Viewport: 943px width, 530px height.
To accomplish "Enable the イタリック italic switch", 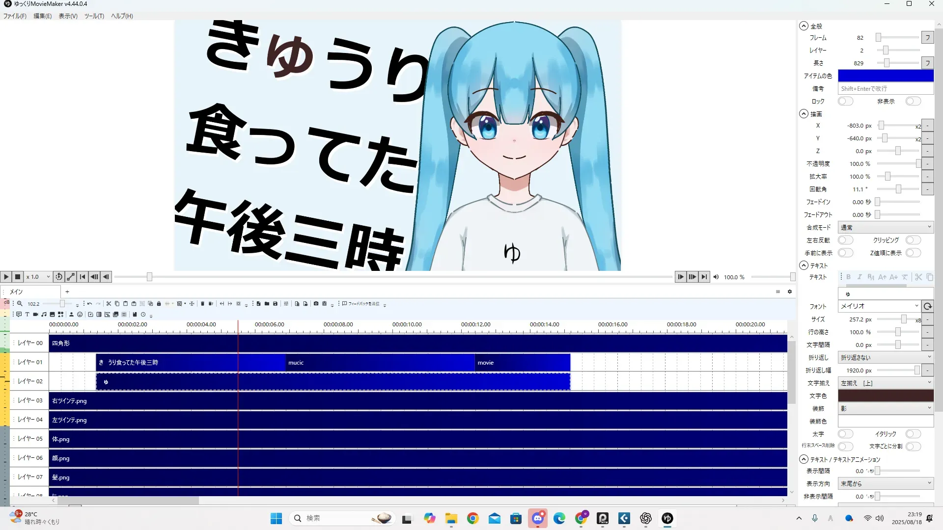I will pyautogui.click(x=913, y=434).
